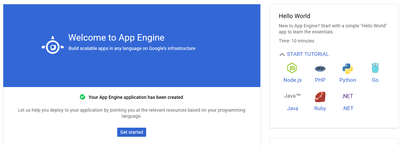
Task: Click the .NET logo icon
Action: point(347,96)
